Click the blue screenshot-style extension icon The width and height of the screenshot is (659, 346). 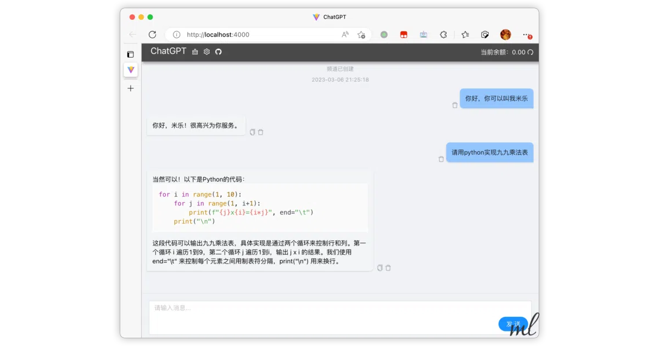(x=423, y=34)
